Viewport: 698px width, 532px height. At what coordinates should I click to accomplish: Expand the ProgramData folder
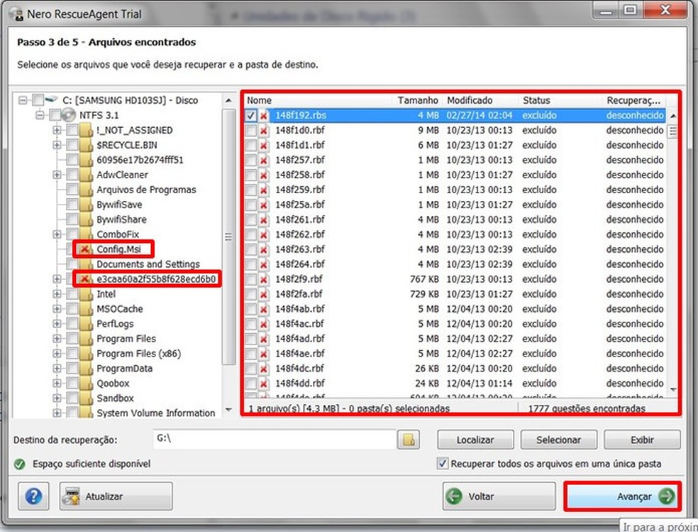click(x=57, y=369)
